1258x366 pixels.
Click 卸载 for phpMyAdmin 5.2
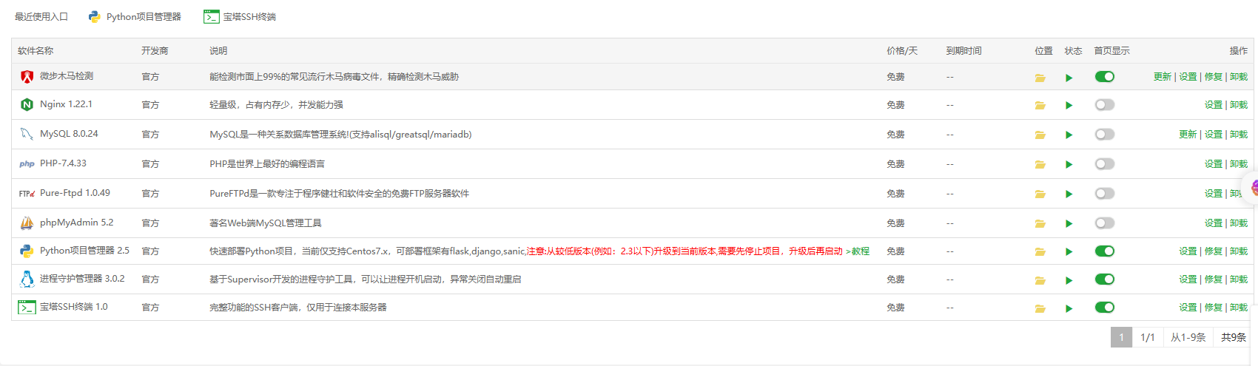point(1239,223)
